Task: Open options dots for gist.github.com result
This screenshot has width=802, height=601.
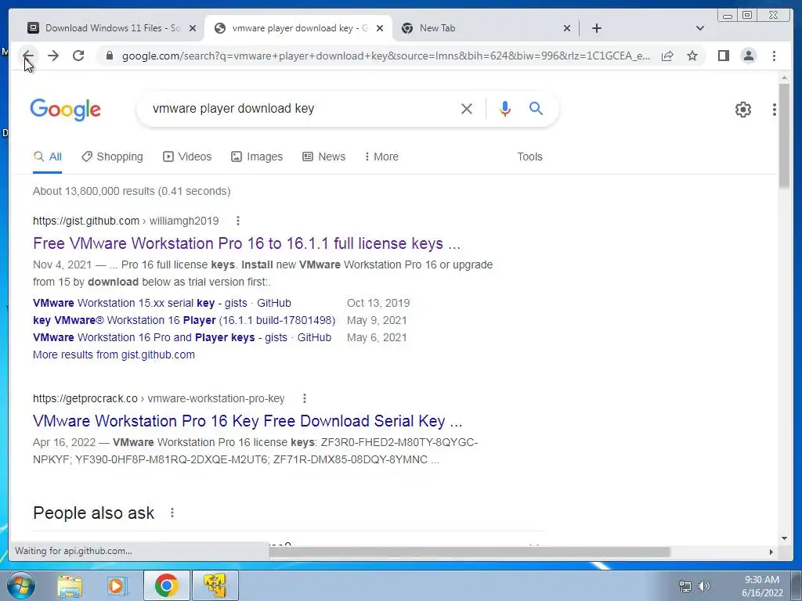Action: [x=238, y=221]
